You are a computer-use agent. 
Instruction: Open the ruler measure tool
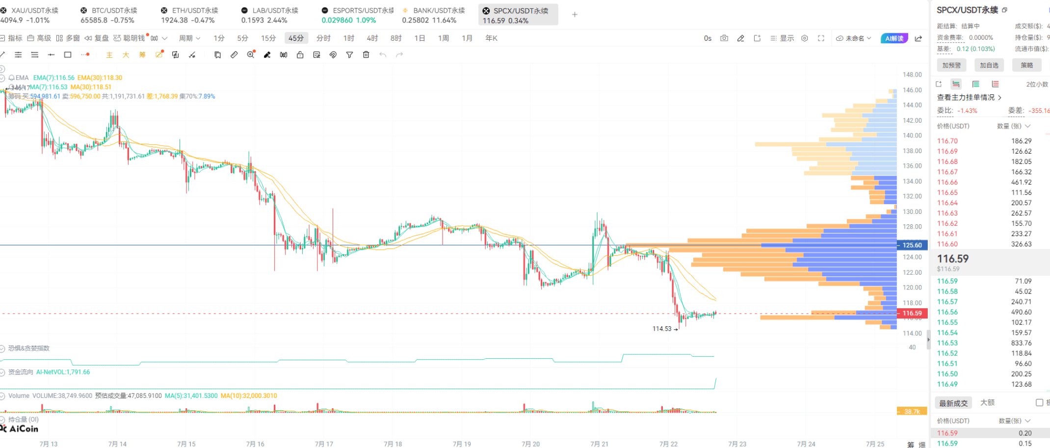[234, 54]
